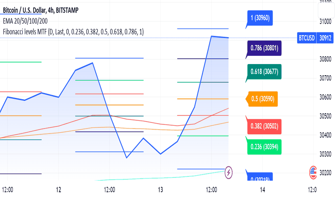The width and height of the screenshot is (336, 198).
Task: Click the 31000 price scale label
Action: coord(325,21)
